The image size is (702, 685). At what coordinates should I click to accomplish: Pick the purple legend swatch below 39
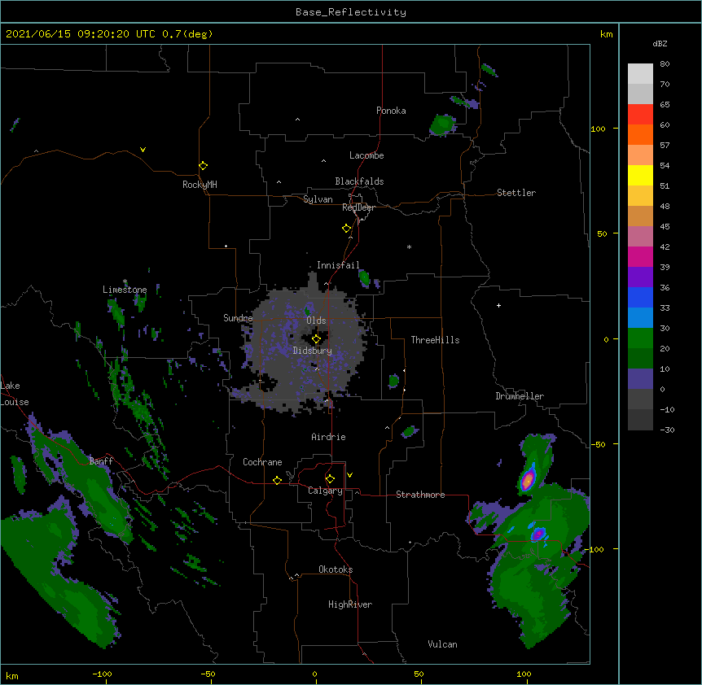[x=640, y=277]
